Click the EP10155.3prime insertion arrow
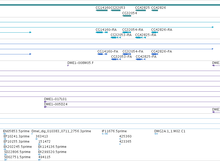Viewport: 220px width, 161px height. [4, 144]
